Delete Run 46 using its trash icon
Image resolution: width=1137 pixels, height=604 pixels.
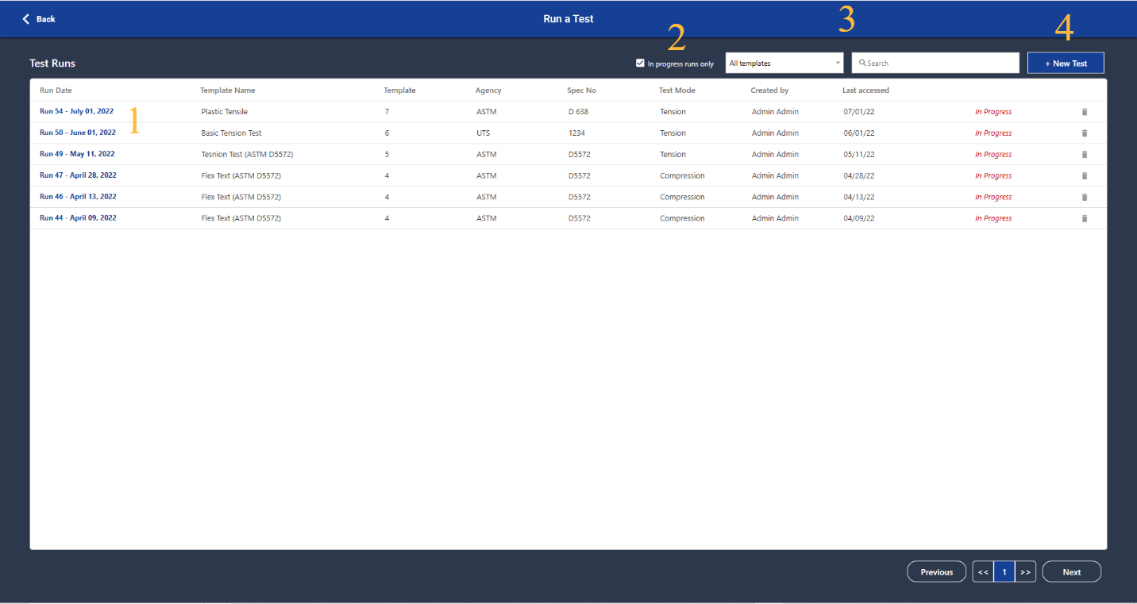[1085, 197]
